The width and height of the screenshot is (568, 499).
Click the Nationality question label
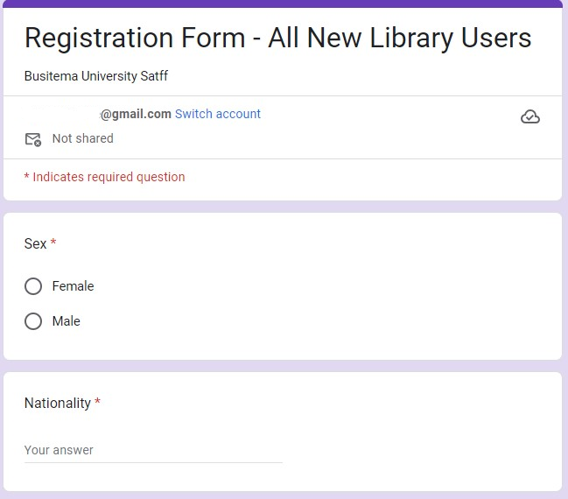coord(58,404)
